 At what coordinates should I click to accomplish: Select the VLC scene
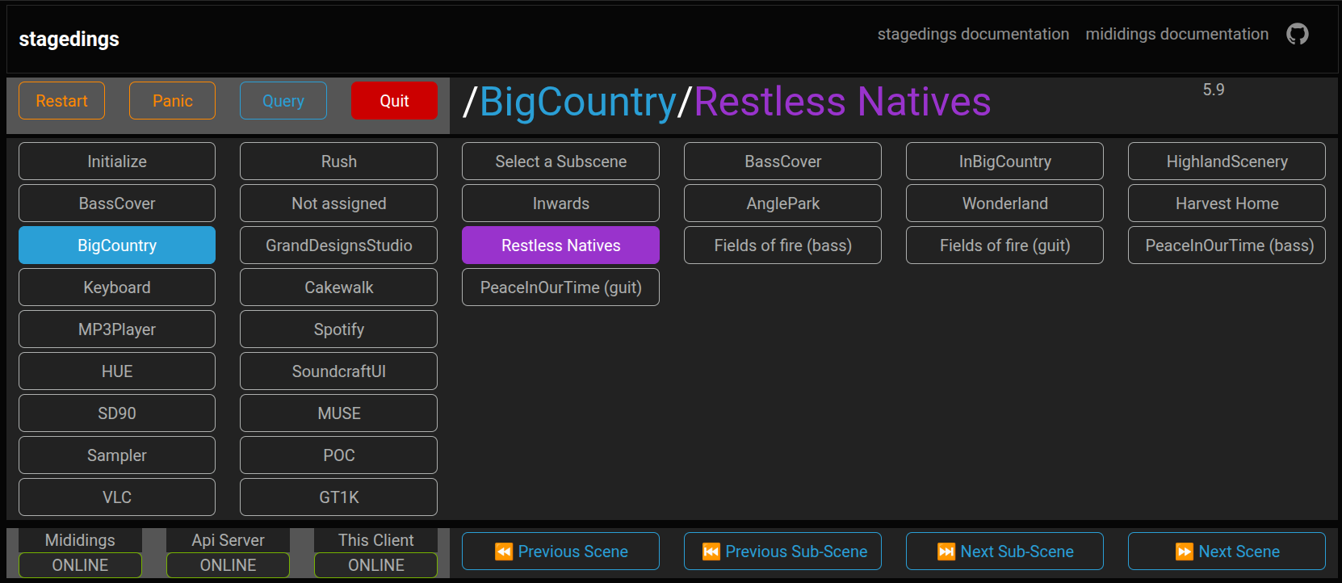[x=117, y=497]
